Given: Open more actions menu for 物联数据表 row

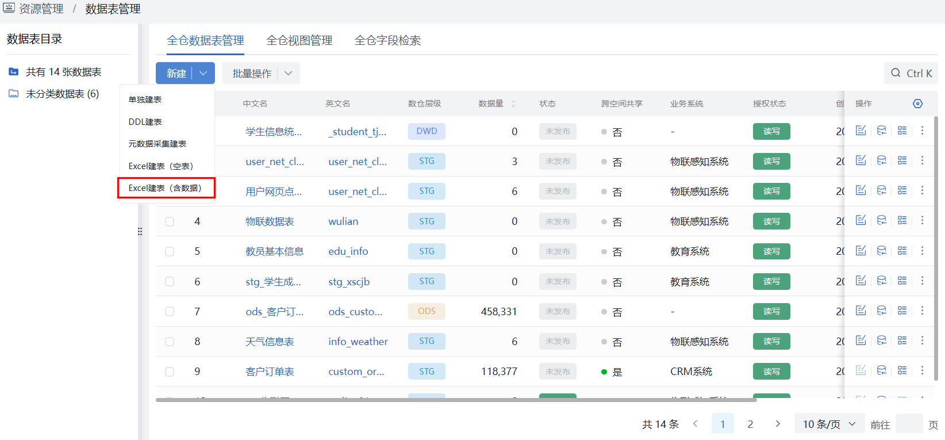Looking at the screenshot, I should pos(922,220).
